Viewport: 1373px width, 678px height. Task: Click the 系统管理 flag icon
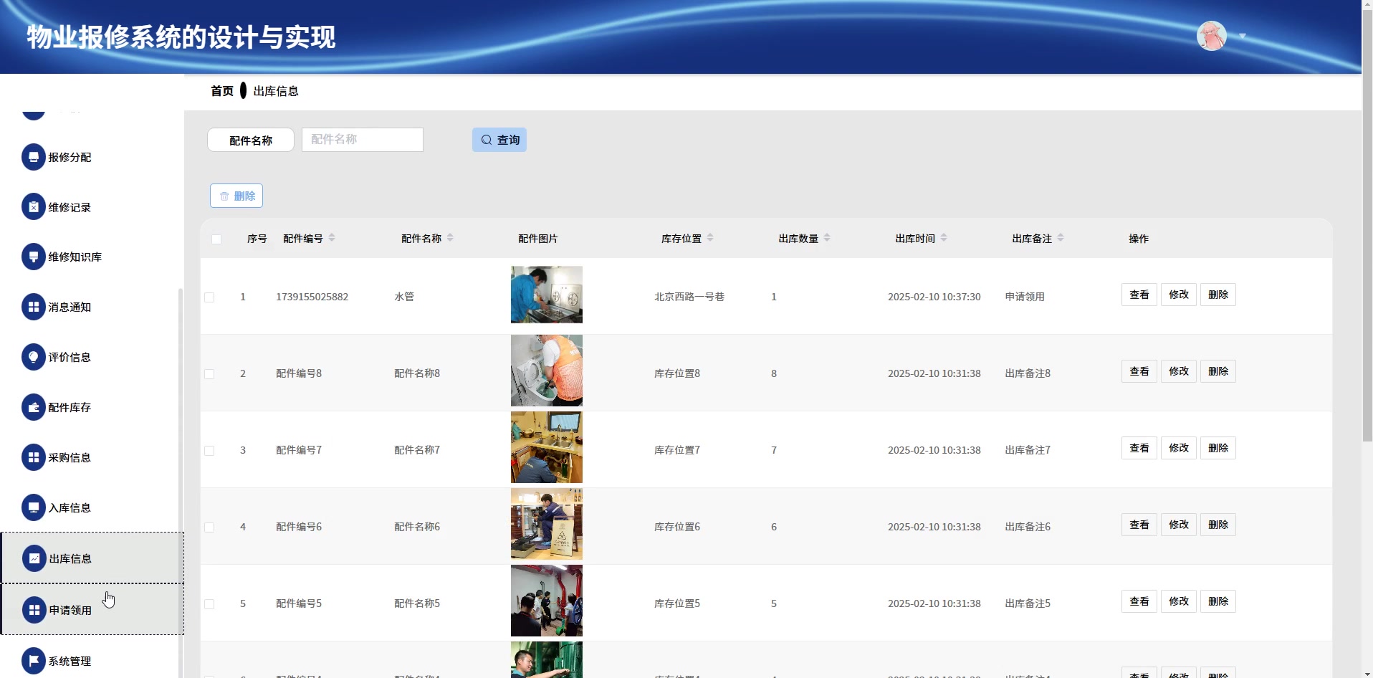coord(33,661)
